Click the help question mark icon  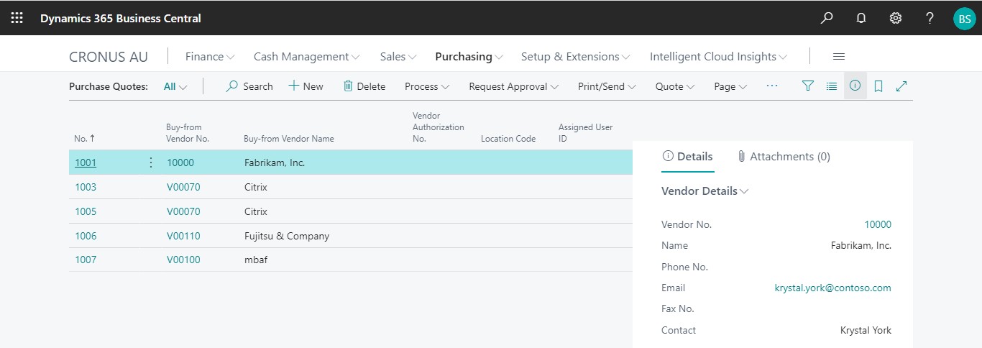point(930,18)
